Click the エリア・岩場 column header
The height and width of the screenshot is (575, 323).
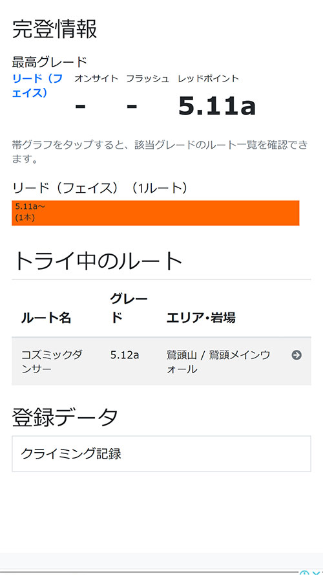click(x=201, y=318)
